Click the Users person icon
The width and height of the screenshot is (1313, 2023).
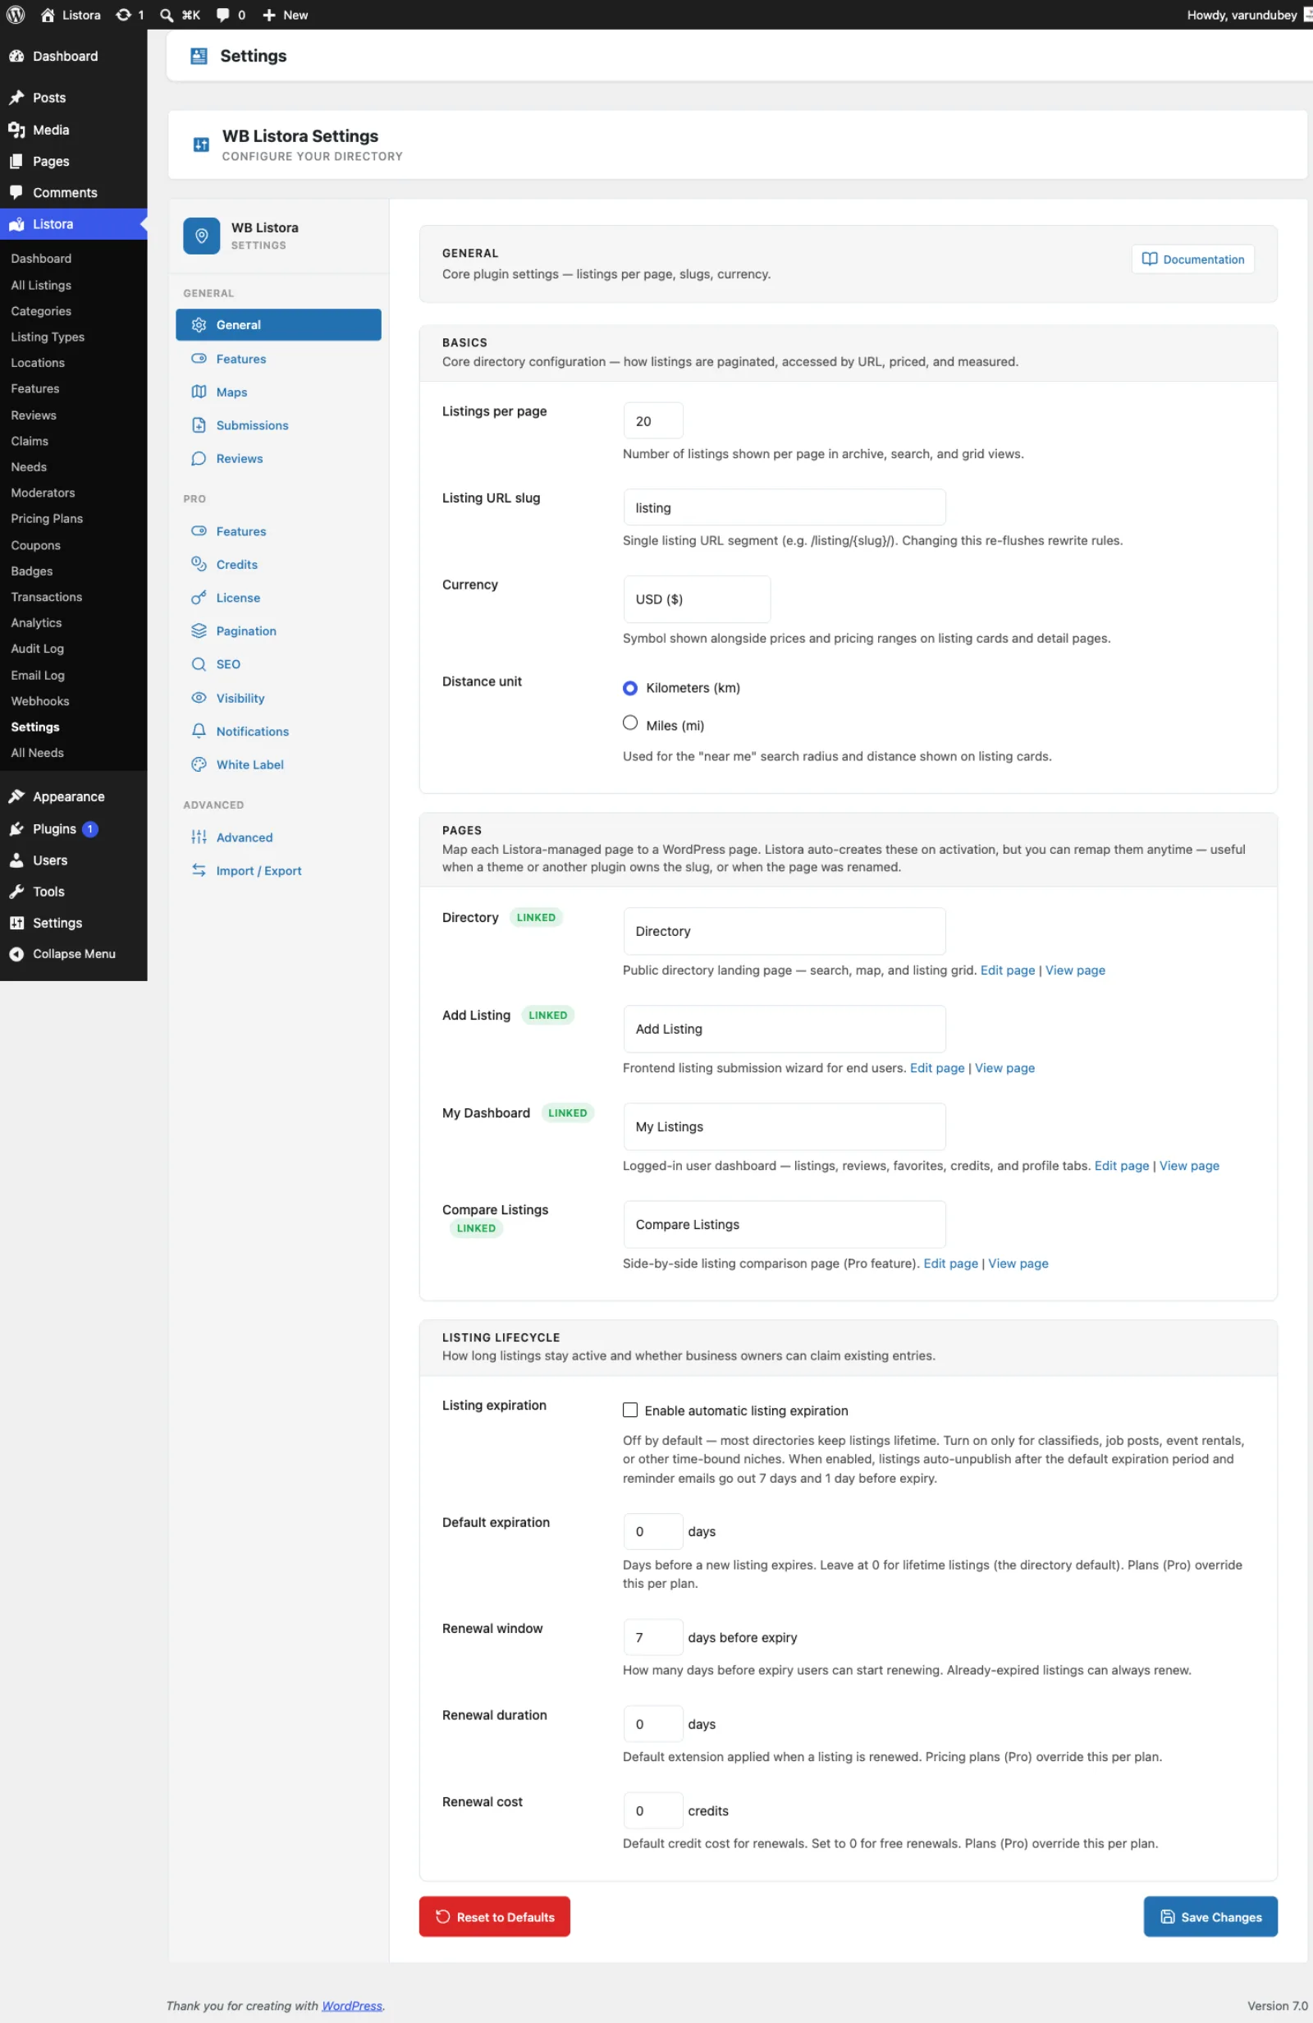pos(16,860)
